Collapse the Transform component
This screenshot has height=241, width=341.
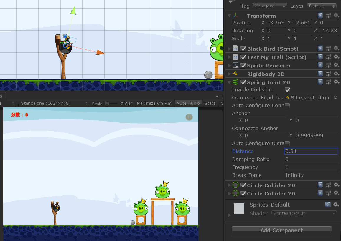coord(229,16)
